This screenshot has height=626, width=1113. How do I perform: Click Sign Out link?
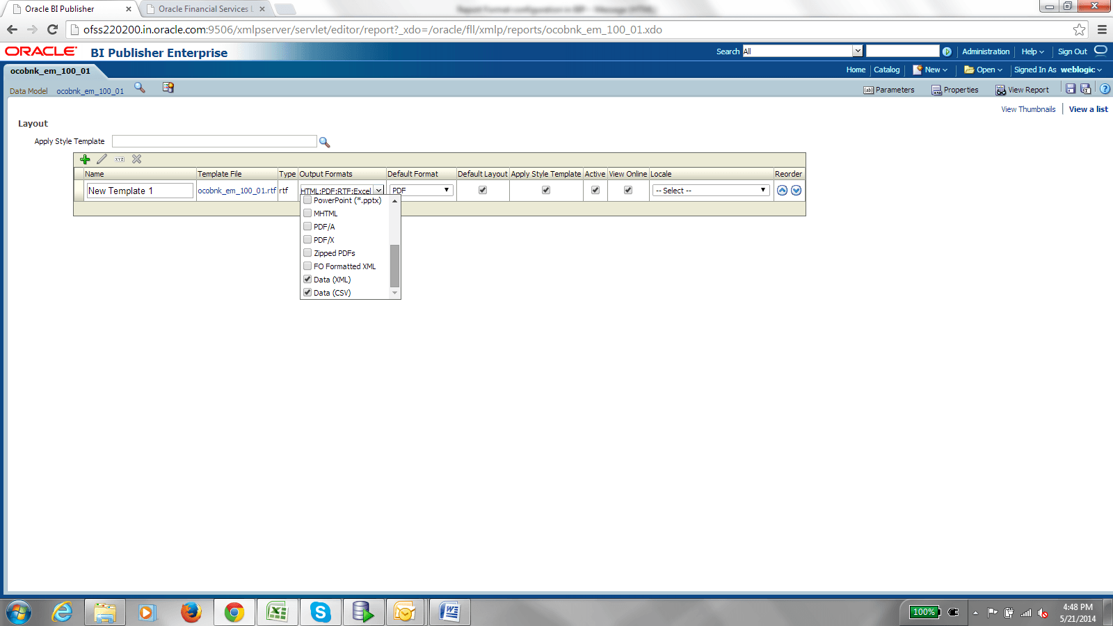1072,51
